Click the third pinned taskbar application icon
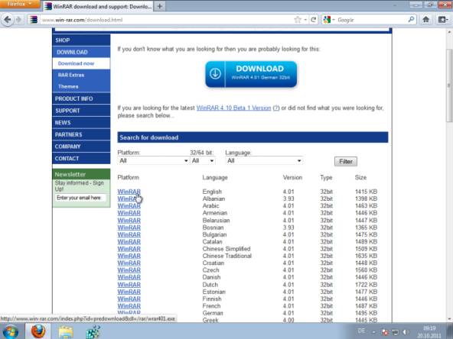Viewport: 453px width, 339px height. (x=93, y=331)
